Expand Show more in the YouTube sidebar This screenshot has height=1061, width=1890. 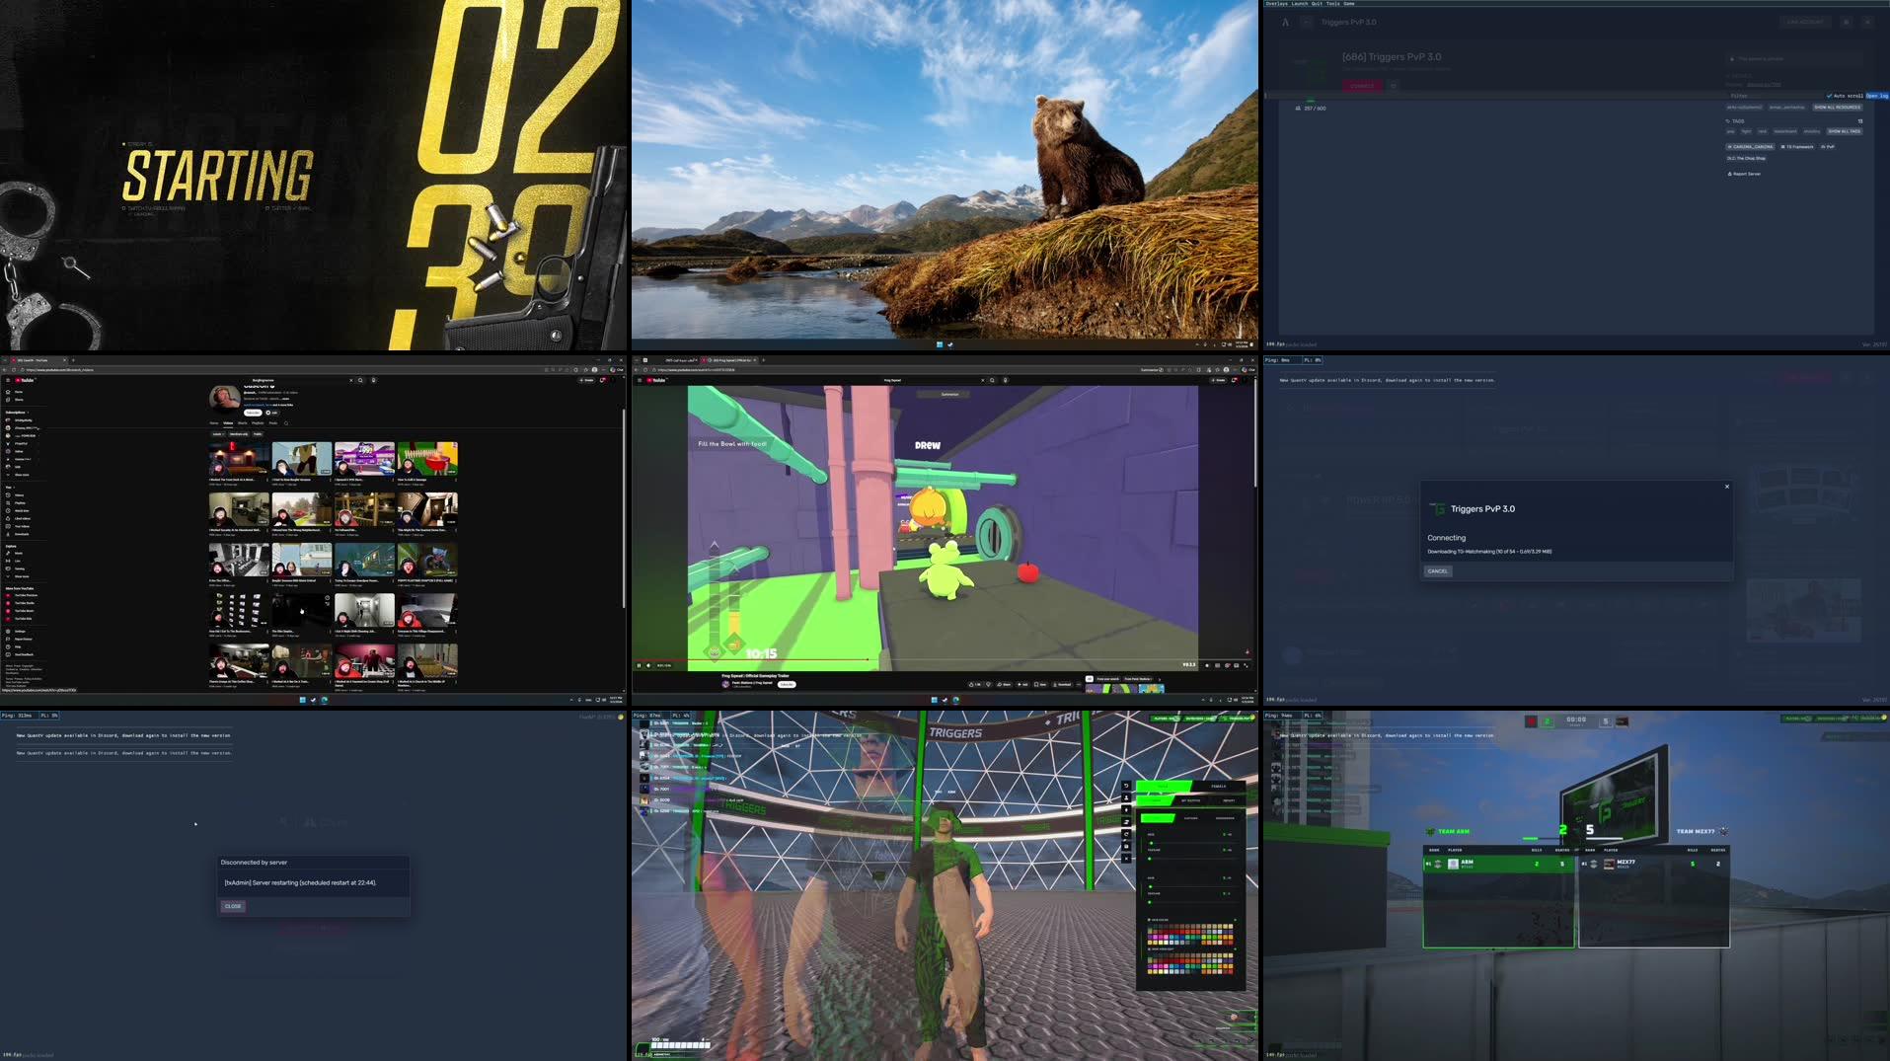pos(20,474)
